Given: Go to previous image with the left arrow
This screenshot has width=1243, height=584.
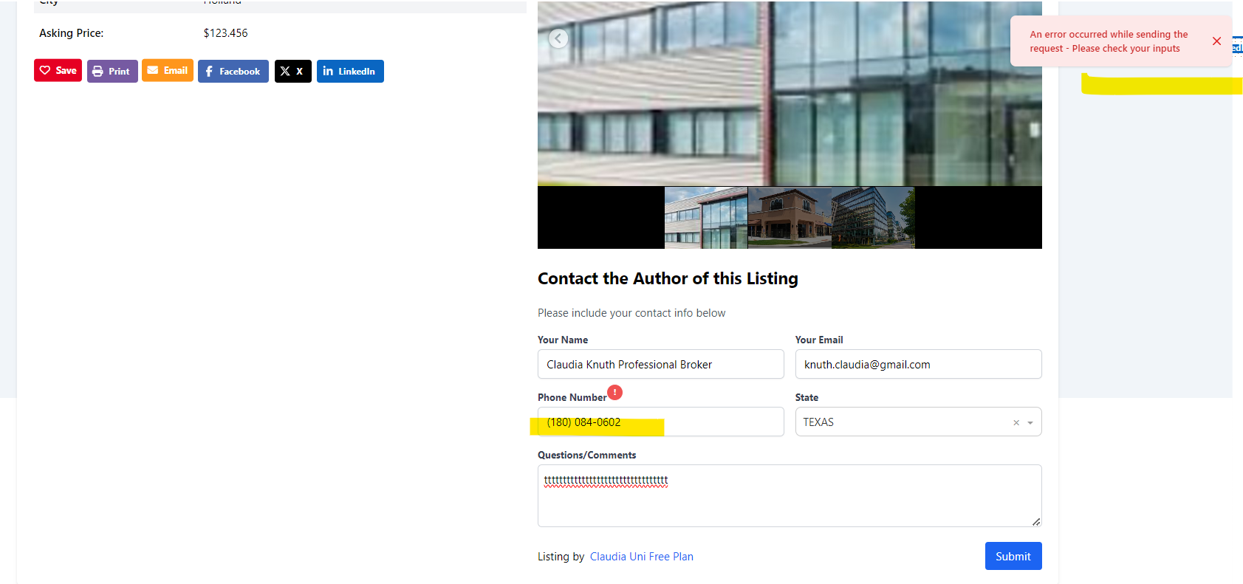Looking at the screenshot, I should (558, 38).
